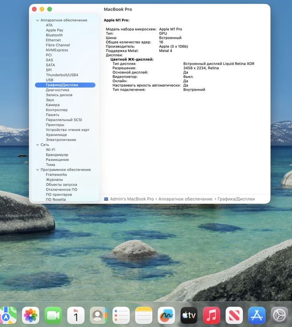The width and height of the screenshot is (292, 327).
Task: Open Reminders from the Dock
Action: point(121,315)
